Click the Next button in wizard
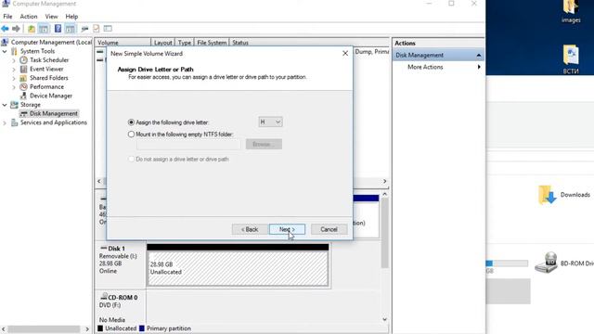Image resolution: width=594 pixels, height=334 pixels. pyautogui.click(x=287, y=229)
